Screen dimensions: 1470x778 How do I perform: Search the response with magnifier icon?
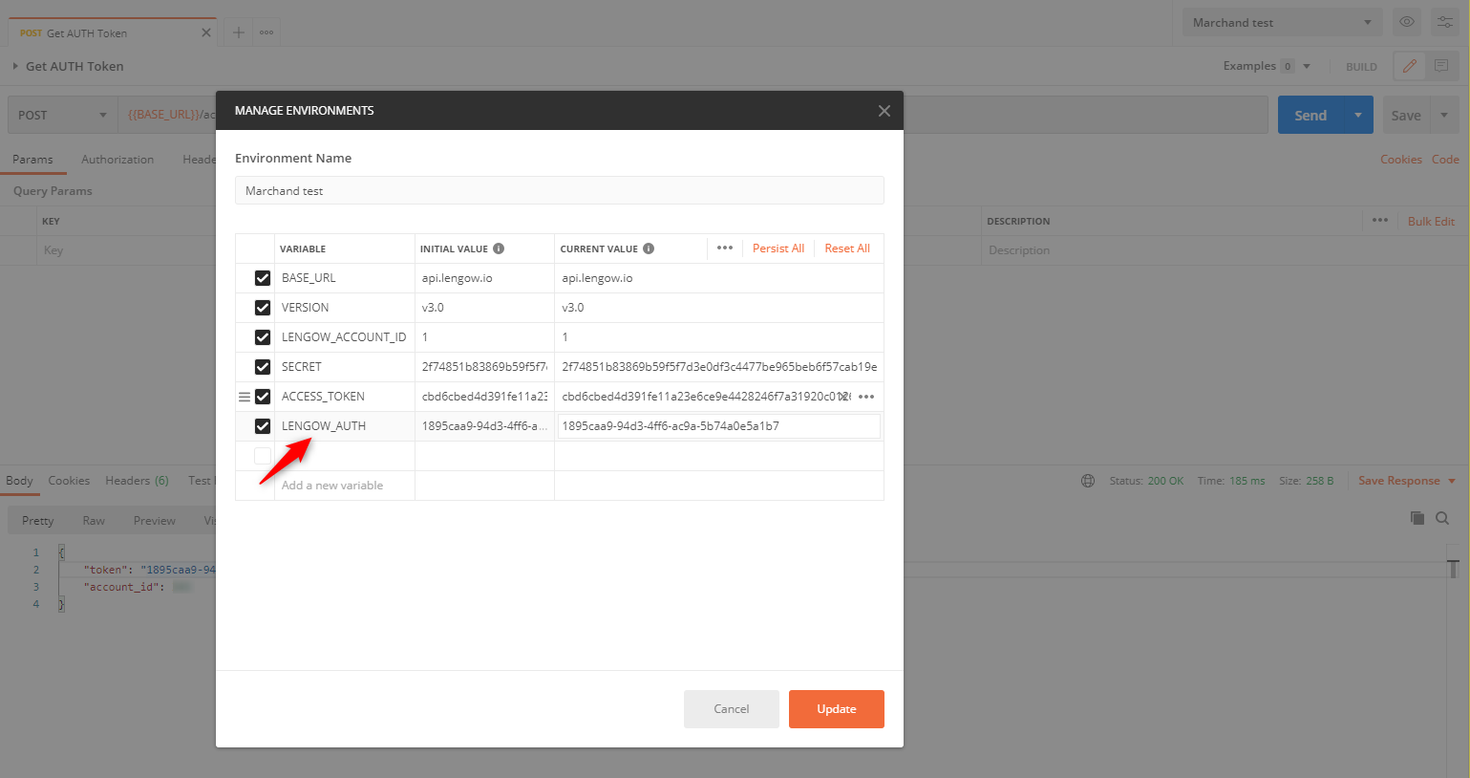[1442, 518]
